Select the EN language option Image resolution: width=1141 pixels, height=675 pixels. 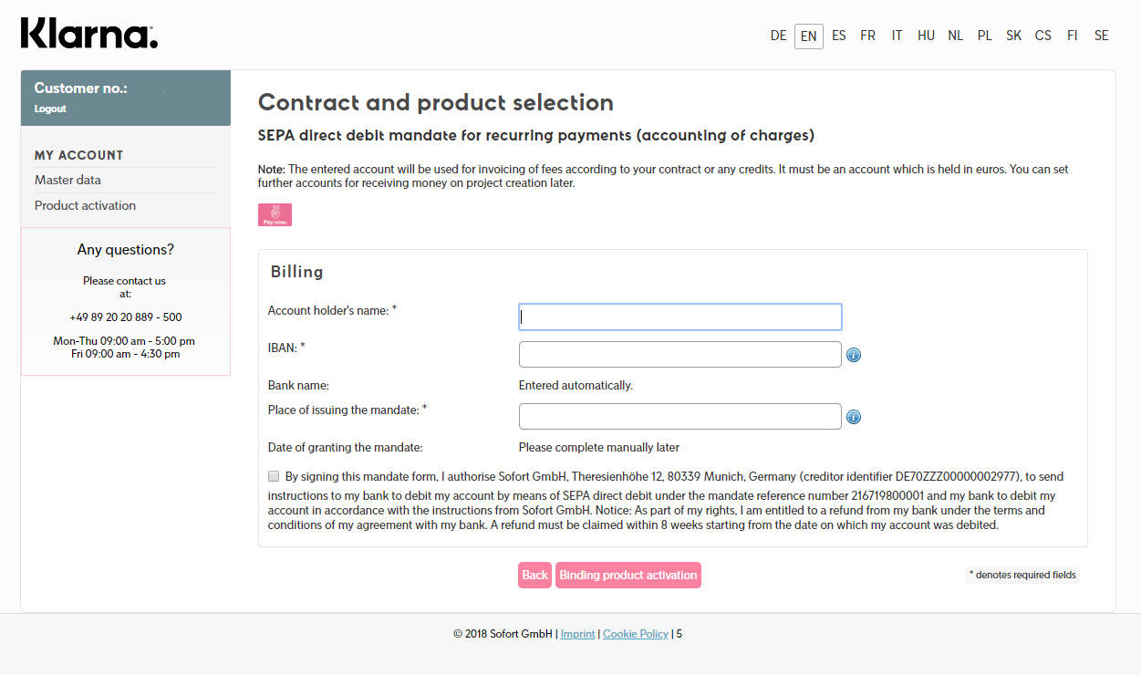click(808, 36)
